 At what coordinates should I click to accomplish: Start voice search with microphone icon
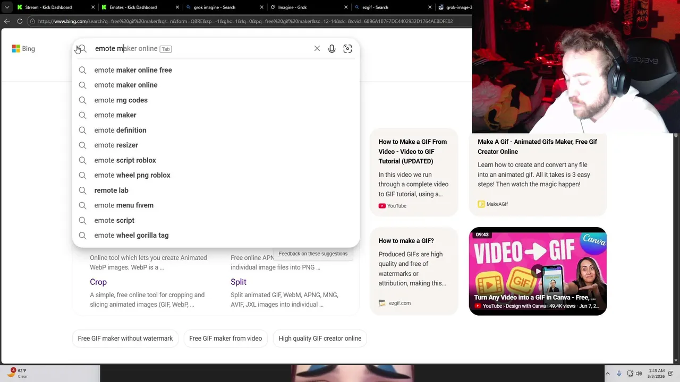pyautogui.click(x=332, y=48)
